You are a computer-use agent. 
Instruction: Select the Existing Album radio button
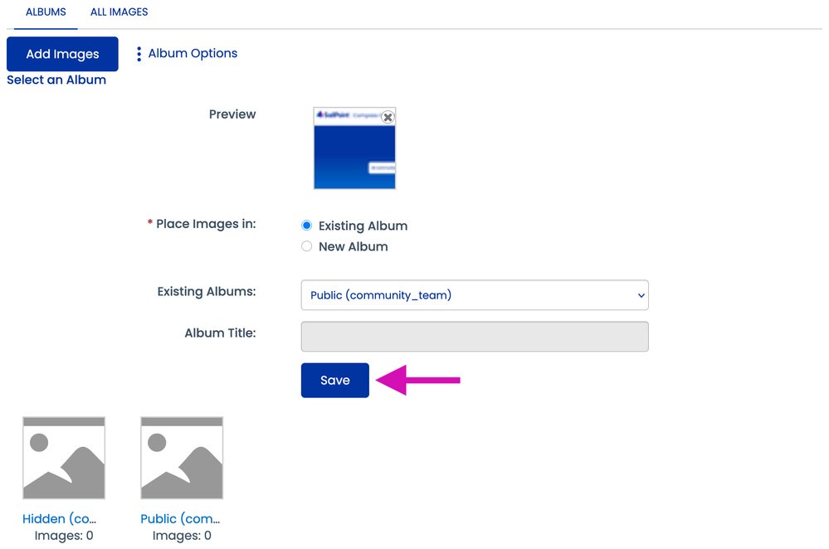click(x=306, y=225)
